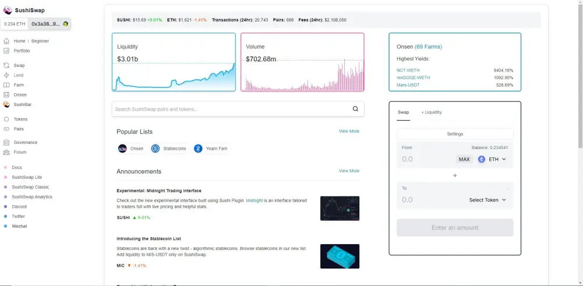583x286 pixels.
Task: Go to Portfolio page
Action: [22, 51]
